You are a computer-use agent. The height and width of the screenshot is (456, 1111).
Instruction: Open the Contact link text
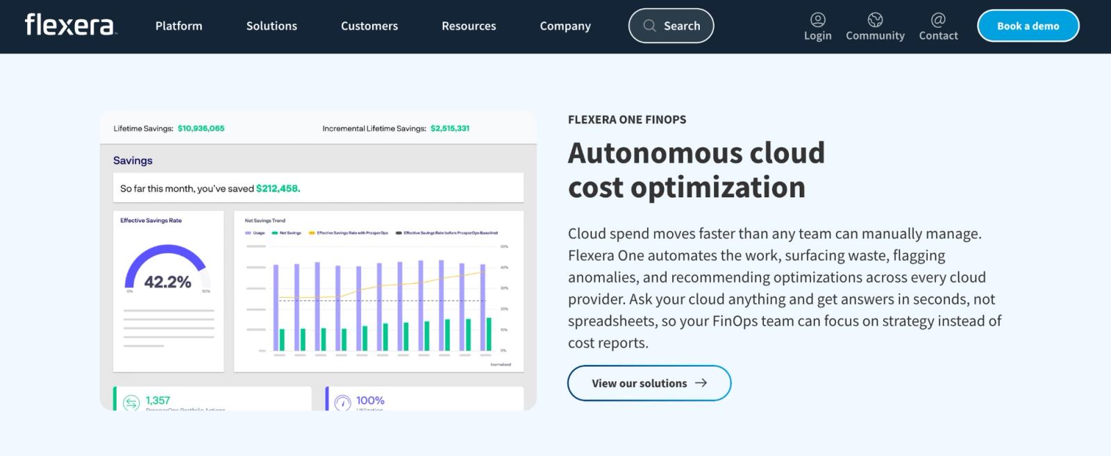click(x=938, y=35)
